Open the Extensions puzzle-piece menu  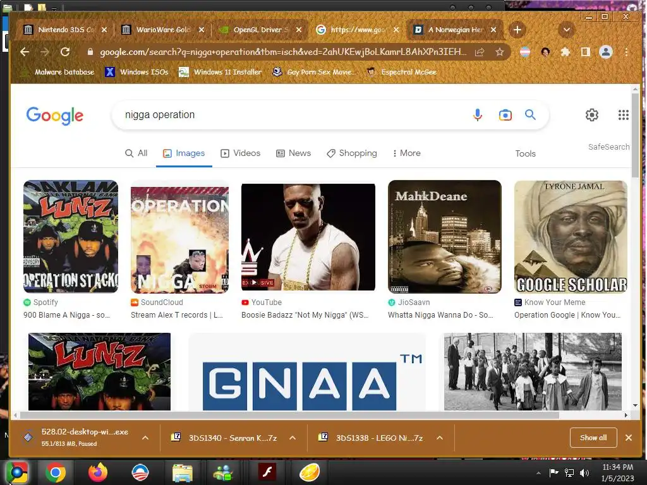tap(565, 52)
